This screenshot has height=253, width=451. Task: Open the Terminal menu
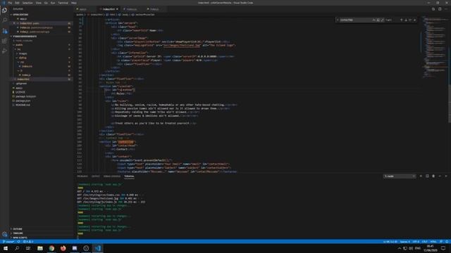click(63, 3)
